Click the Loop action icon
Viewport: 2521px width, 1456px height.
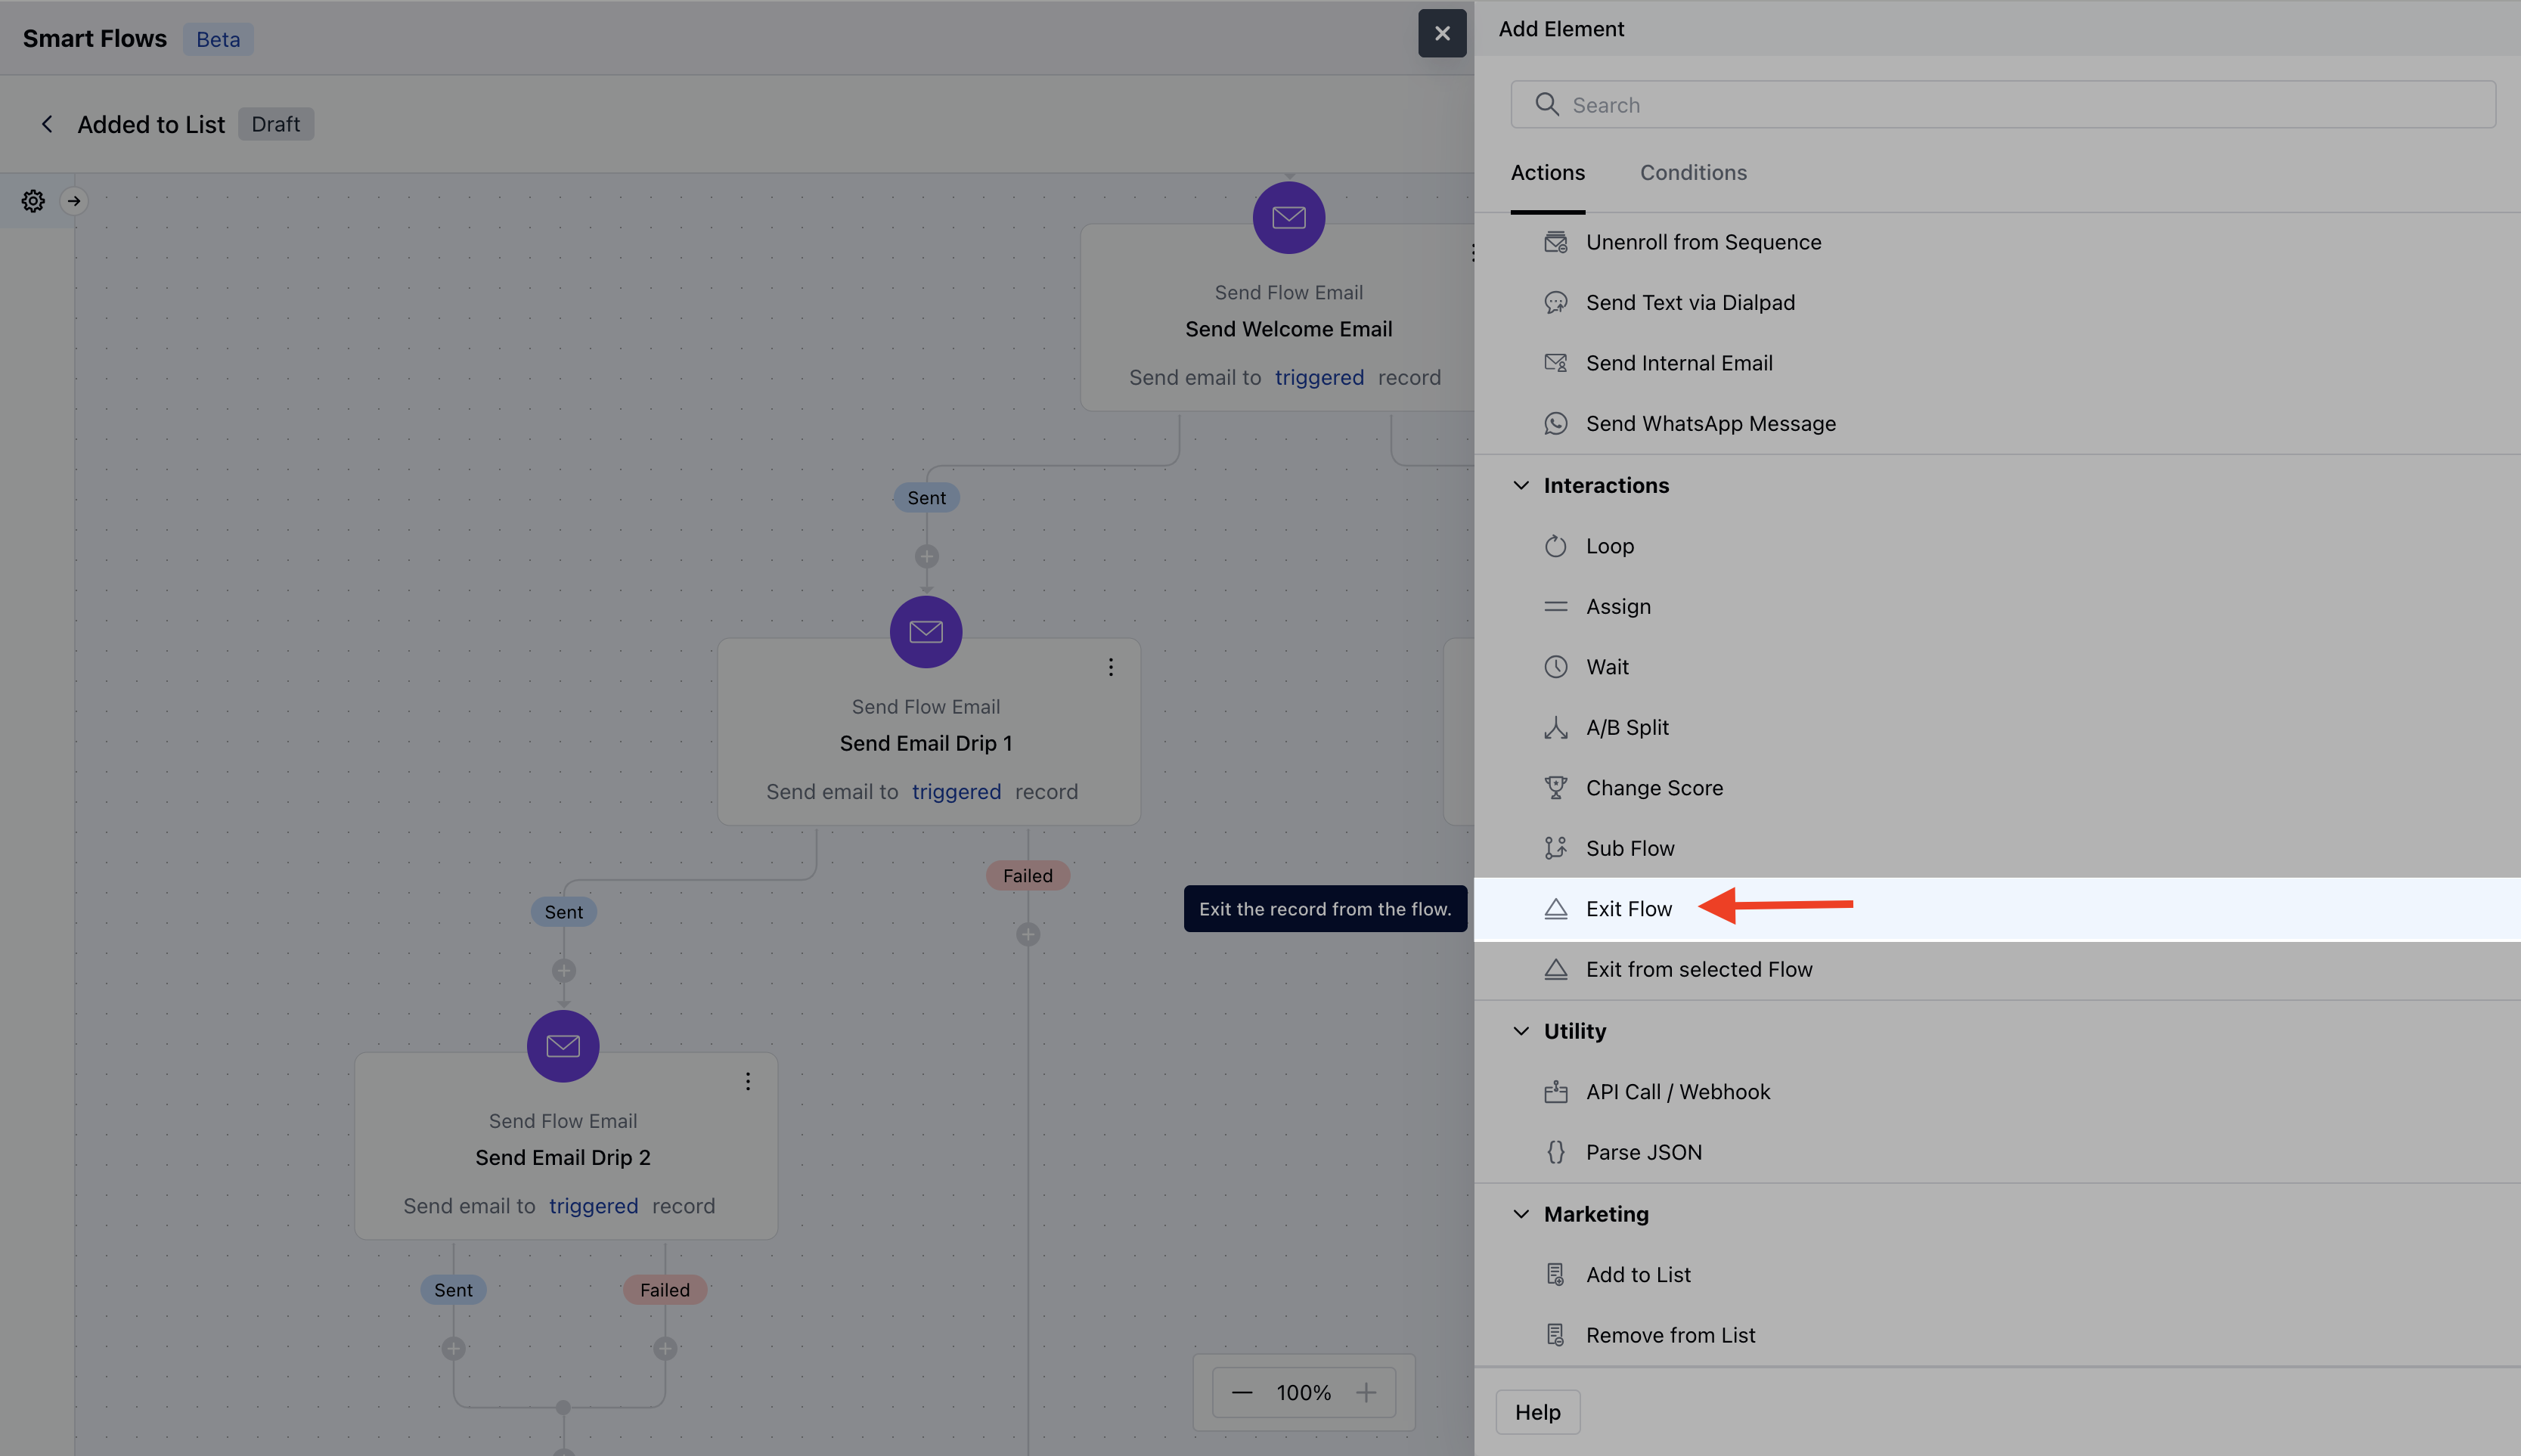pyautogui.click(x=1555, y=546)
